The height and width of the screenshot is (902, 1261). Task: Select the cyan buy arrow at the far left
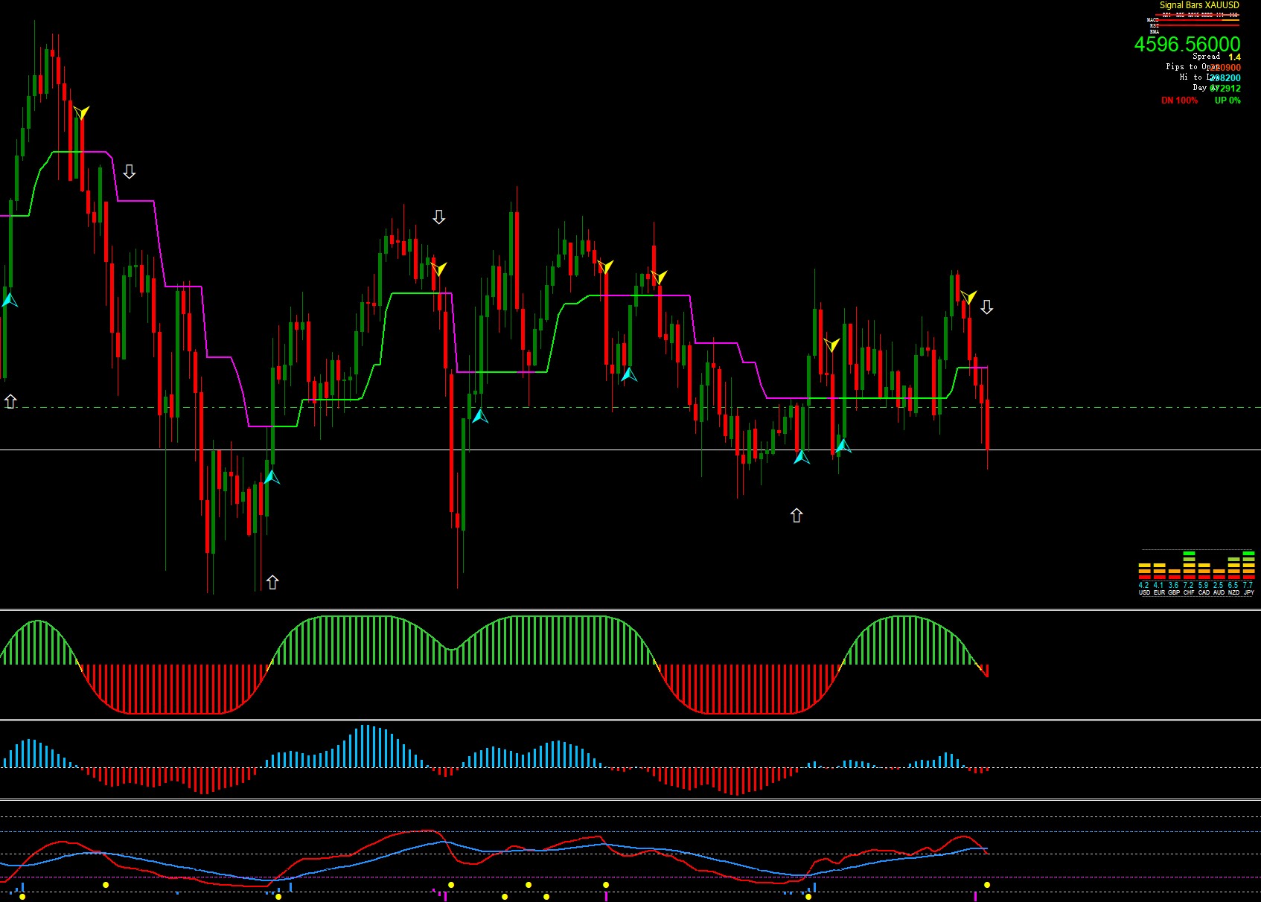click(9, 300)
